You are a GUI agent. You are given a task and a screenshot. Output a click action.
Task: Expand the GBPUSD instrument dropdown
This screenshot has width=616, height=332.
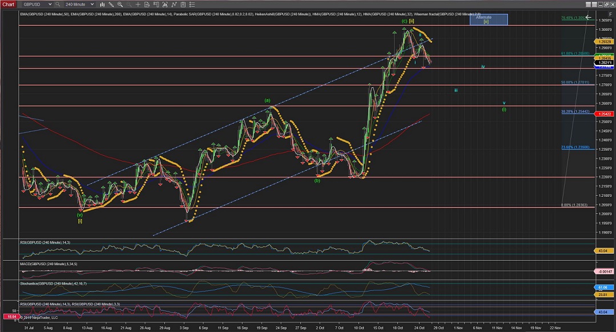[x=49, y=4]
